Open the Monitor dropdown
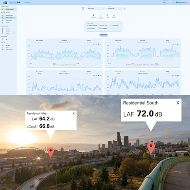 pyautogui.click(x=116, y=8)
